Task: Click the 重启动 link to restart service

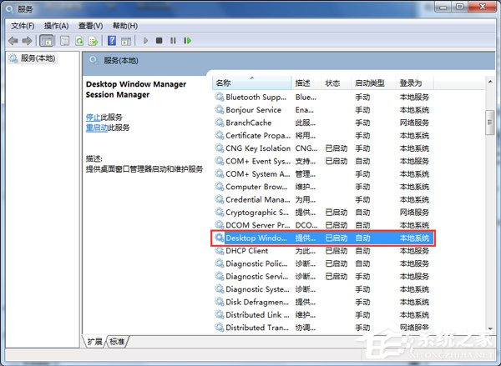Action: tap(97, 128)
